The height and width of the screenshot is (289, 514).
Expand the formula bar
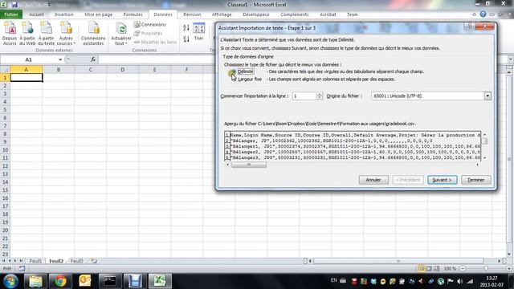pos(511,59)
